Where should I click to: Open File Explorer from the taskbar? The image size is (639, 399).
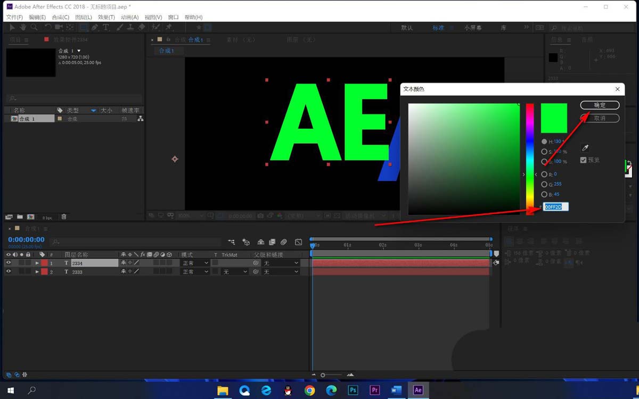pyautogui.click(x=223, y=390)
